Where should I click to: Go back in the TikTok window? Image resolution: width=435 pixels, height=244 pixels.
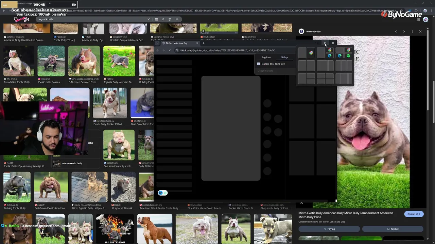click(158, 50)
